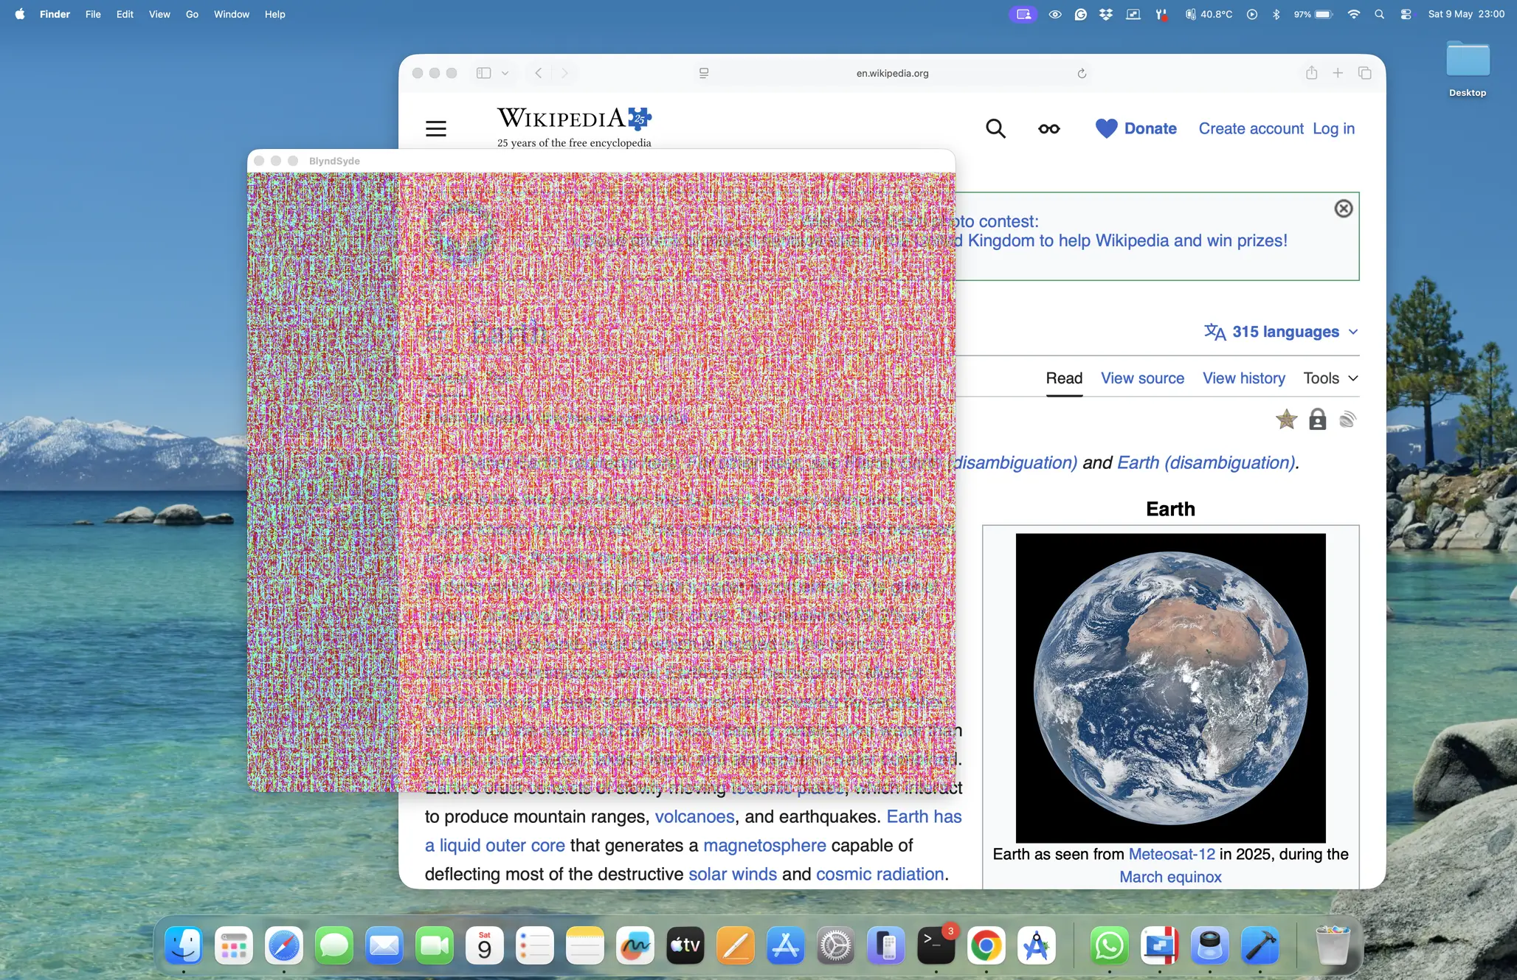Click the 40.8°C temperature monitor
The image size is (1517, 980).
pyautogui.click(x=1209, y=14)
